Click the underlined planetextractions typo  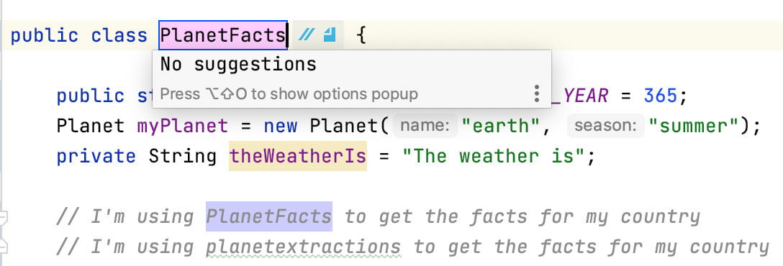coord(304,247)
